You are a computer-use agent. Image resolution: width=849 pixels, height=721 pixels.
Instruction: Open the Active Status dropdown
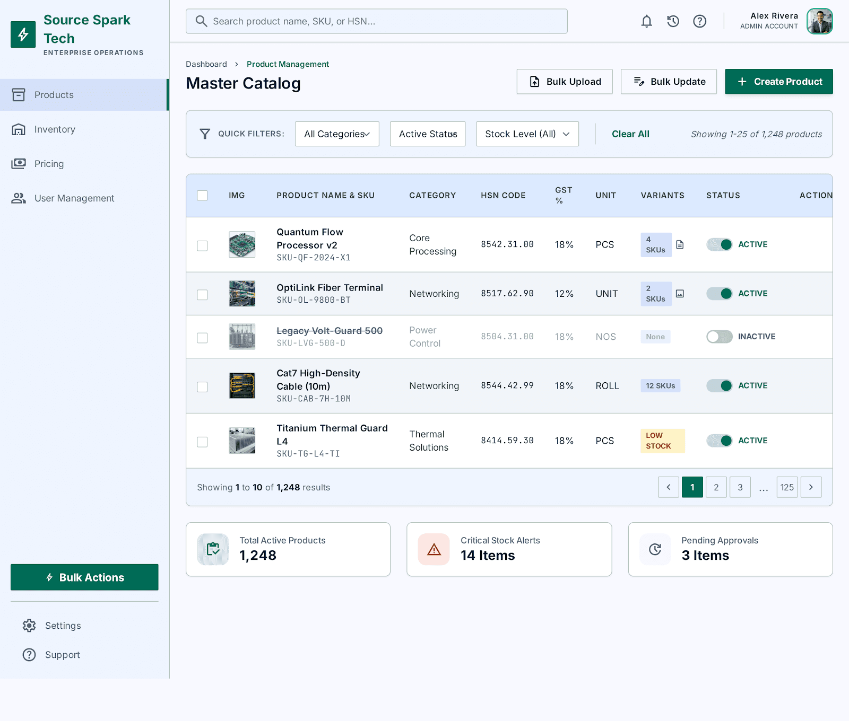[428, 134]
